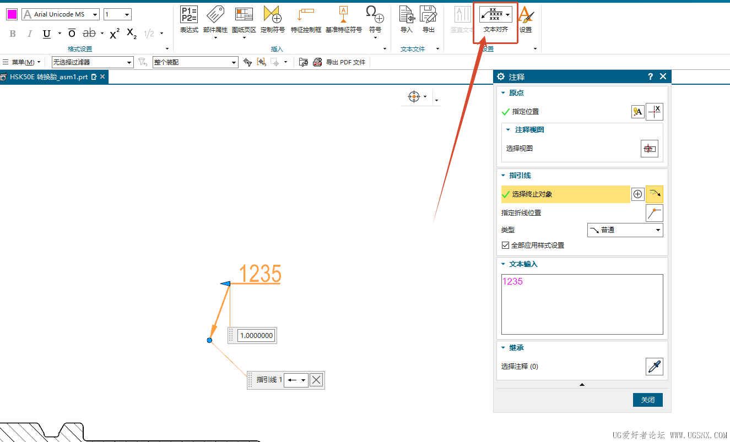Toggle italic text formatting
The image size is (730, 442).
(30, 34)
